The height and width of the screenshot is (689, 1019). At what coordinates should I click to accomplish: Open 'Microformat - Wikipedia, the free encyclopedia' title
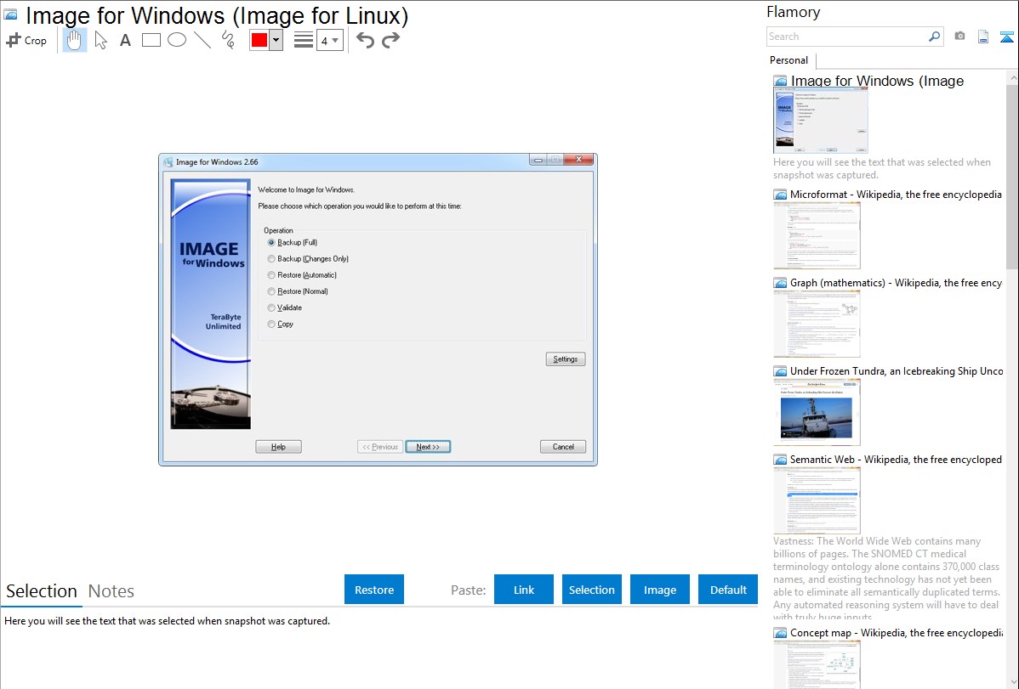tap(896, 195)
